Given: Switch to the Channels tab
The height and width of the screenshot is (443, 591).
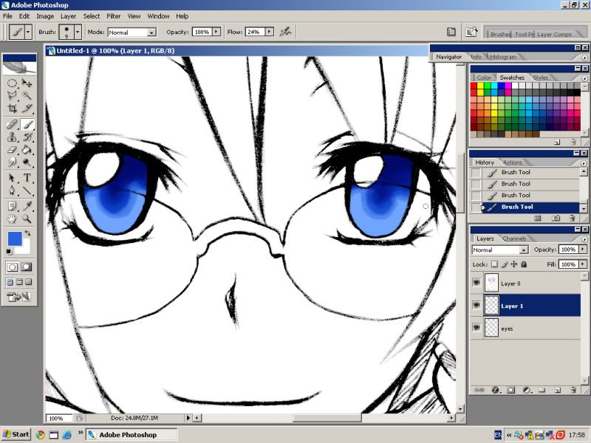Looking at the screenshot, I should 514,238.
